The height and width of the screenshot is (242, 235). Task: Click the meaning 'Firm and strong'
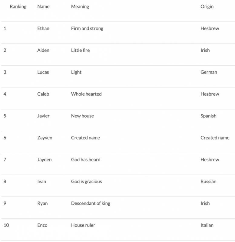(87, 28)
